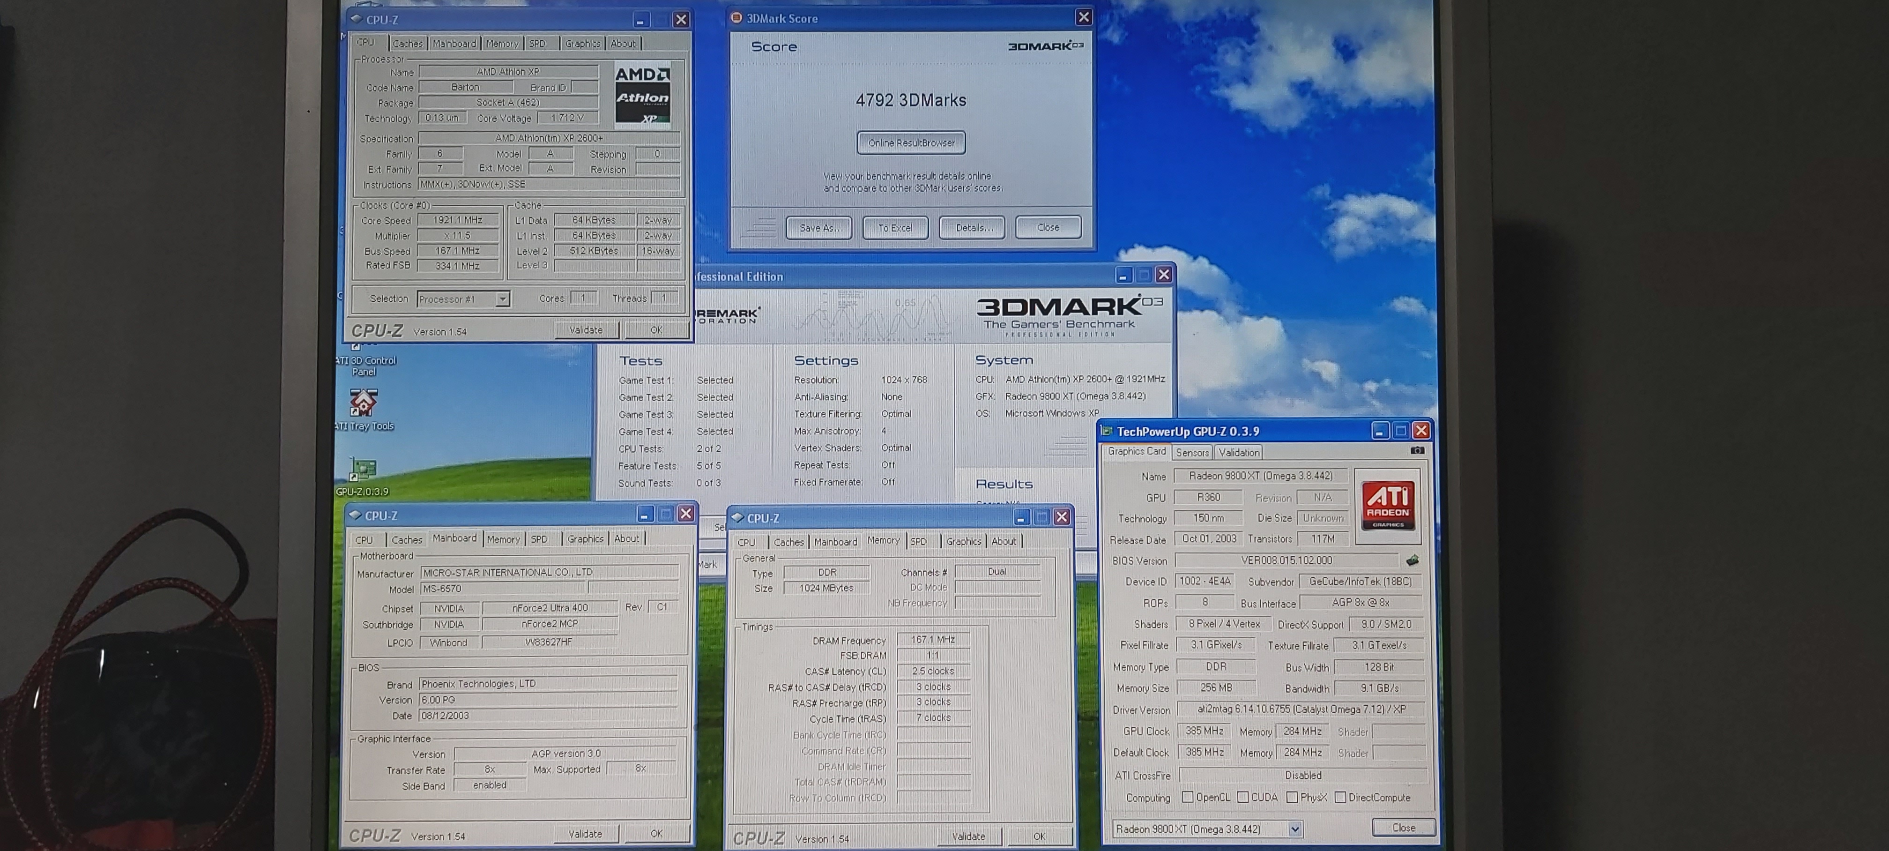The width and height of the screenshot is (1889, 851).
Task: Click the CAS# Latency 2.5 clocks value
Action: point(933,671)
